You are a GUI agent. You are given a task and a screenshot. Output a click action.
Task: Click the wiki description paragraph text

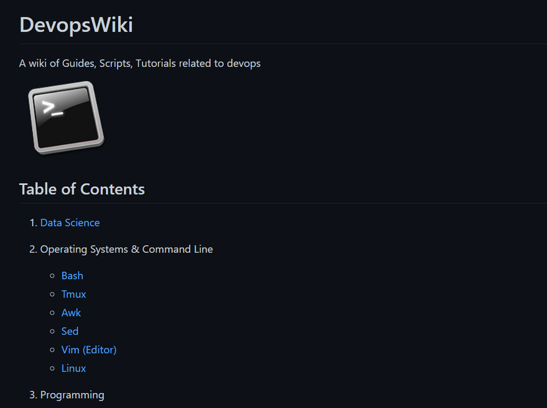(140, 63)
